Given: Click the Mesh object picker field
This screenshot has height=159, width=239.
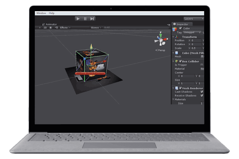Looking at the screenshot, I should point(202,57).
